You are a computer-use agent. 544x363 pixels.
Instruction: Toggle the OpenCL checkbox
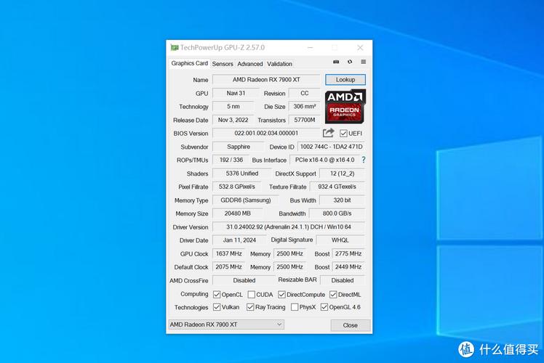pyautogui.click(x=217, y=294)
